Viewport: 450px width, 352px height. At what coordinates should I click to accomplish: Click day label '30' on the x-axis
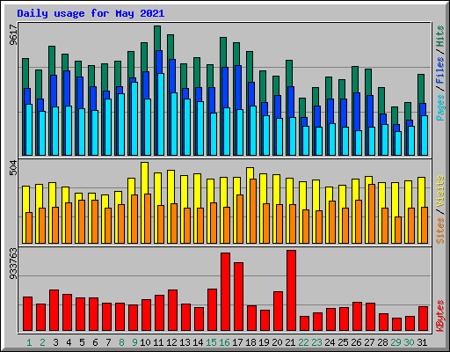pyautogui.click(x=409, y=342)
